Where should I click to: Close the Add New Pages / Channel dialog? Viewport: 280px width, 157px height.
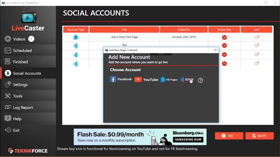215,50
